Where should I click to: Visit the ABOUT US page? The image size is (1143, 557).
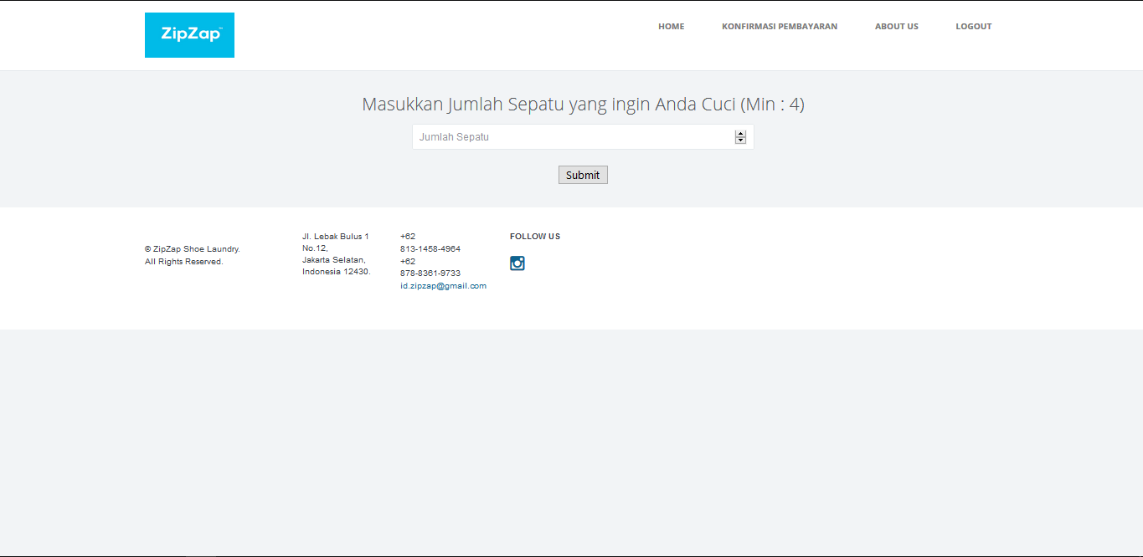coord(896,26)
